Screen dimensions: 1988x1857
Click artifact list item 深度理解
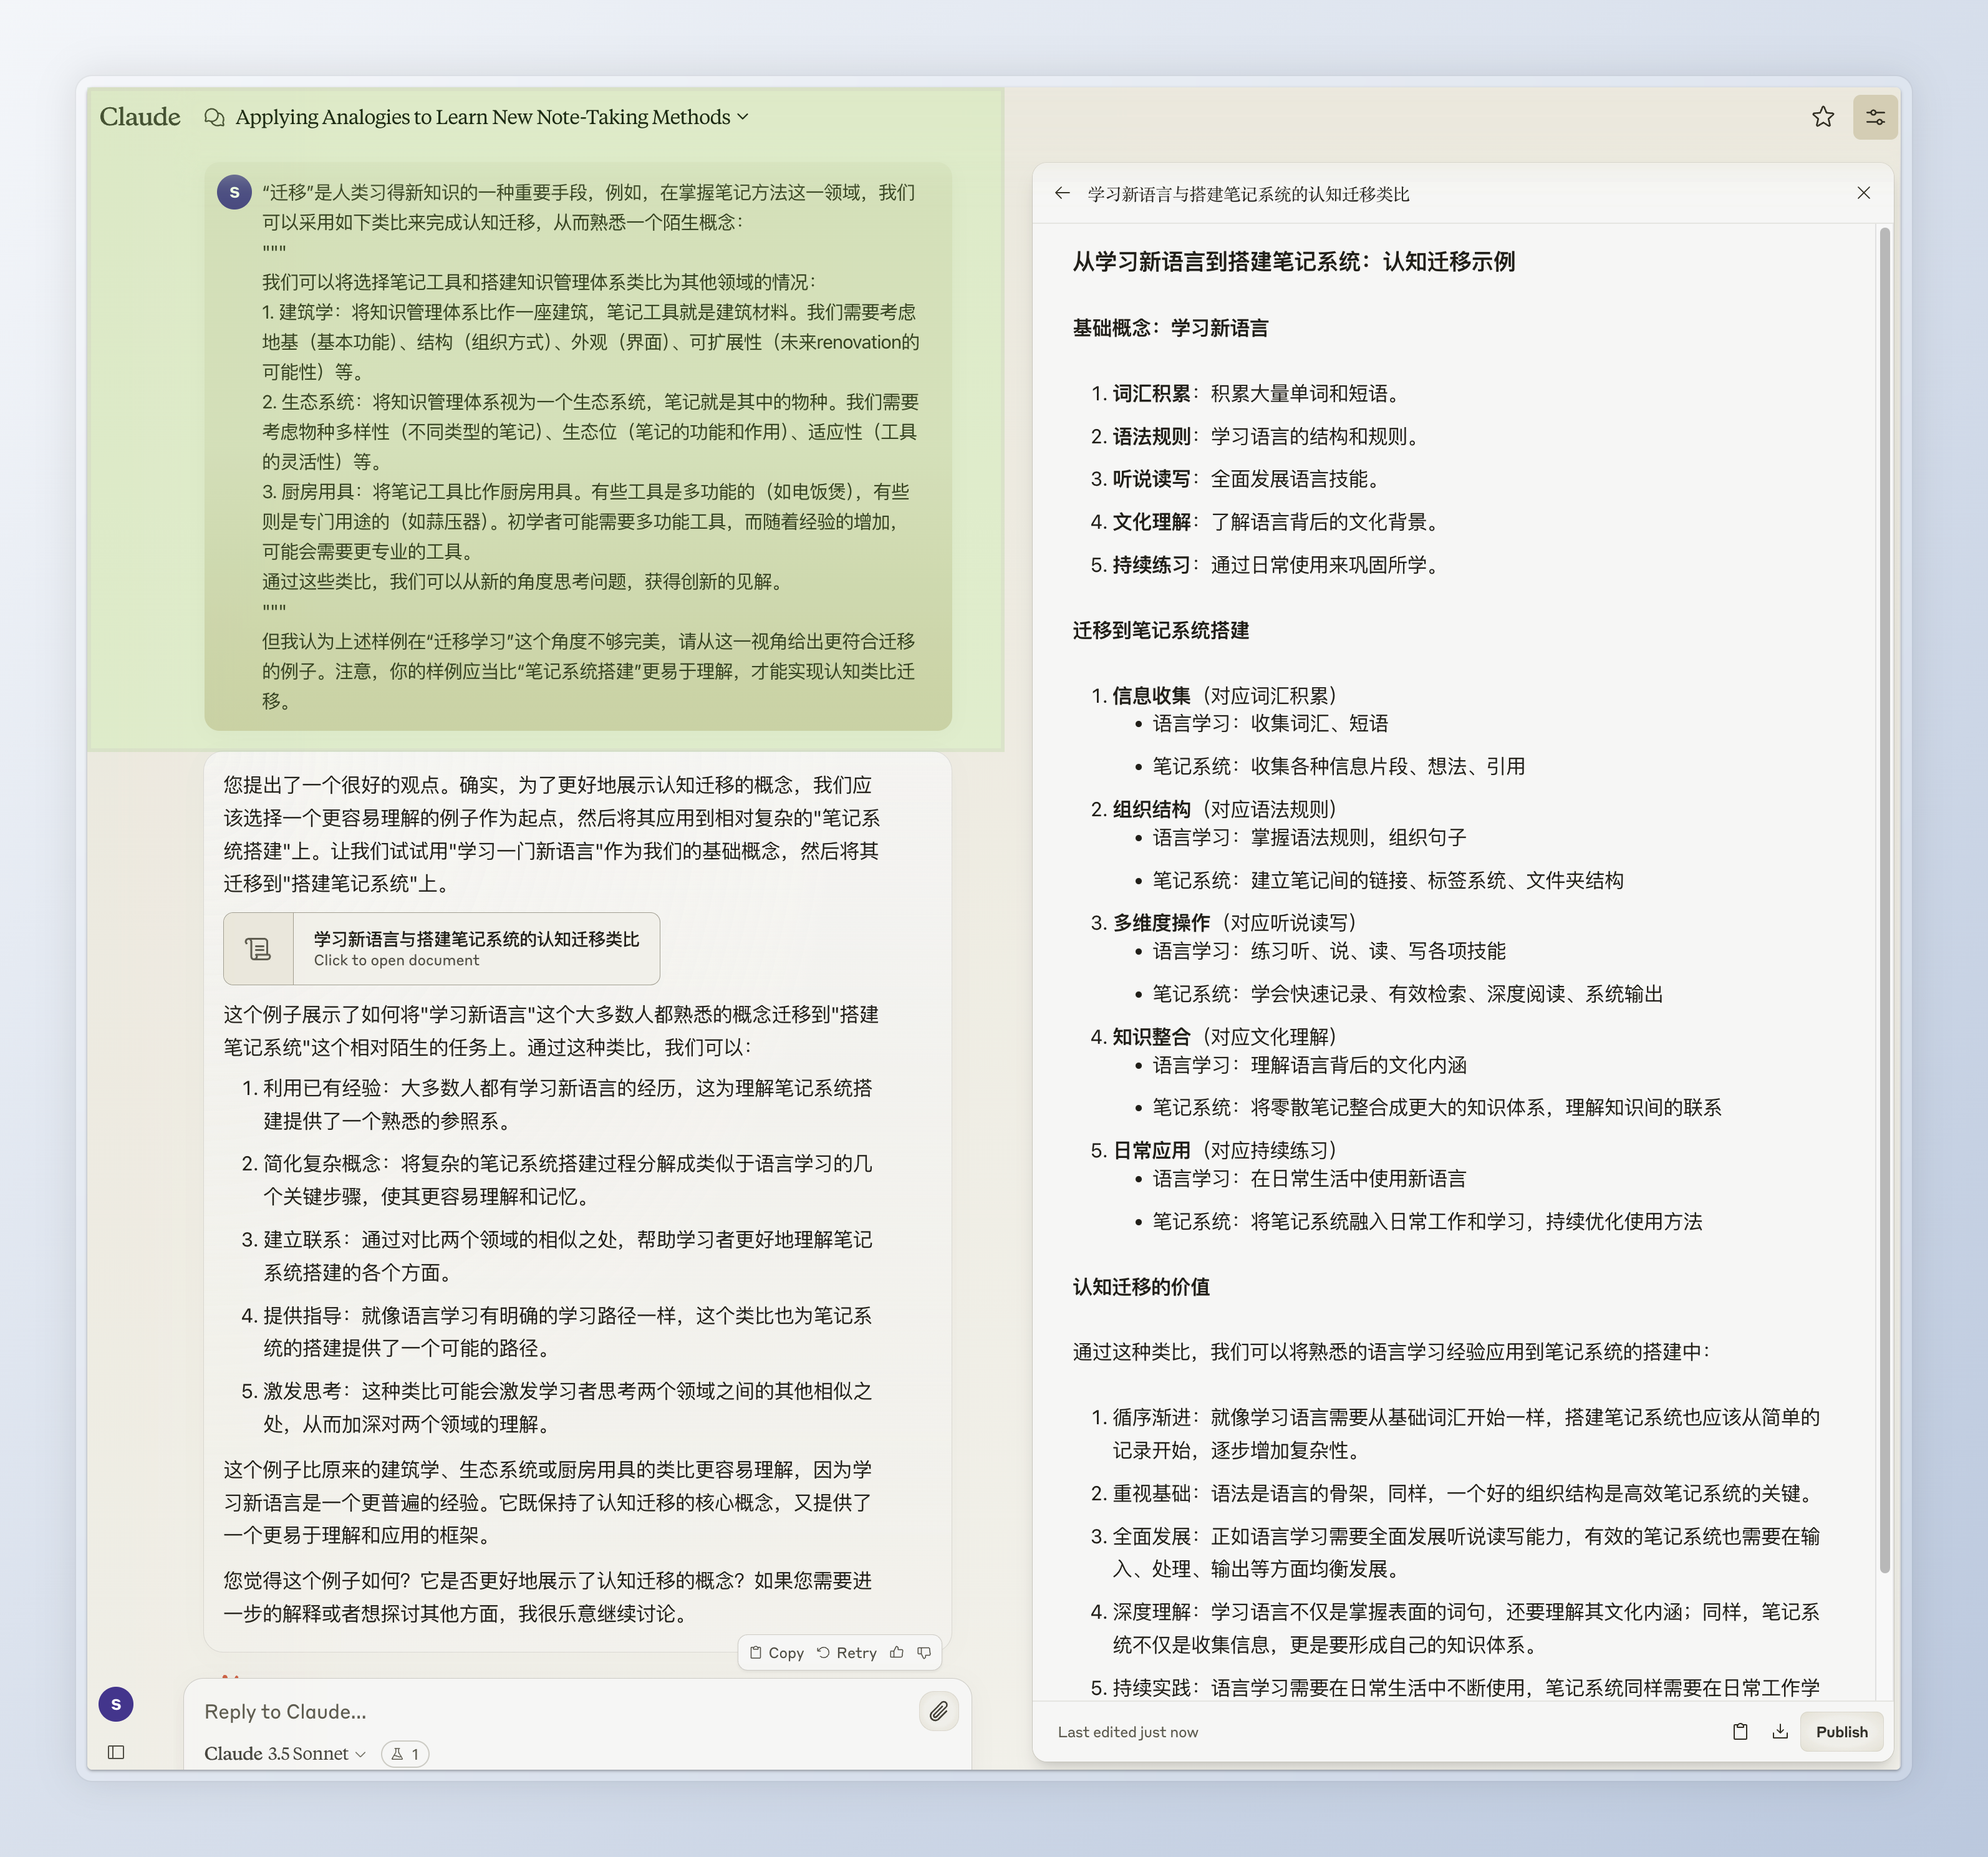coord(1456,1628)
